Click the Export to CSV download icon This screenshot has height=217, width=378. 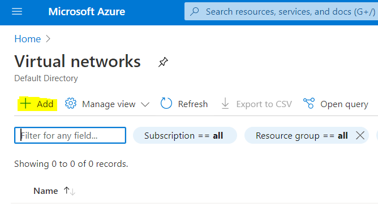225,104
